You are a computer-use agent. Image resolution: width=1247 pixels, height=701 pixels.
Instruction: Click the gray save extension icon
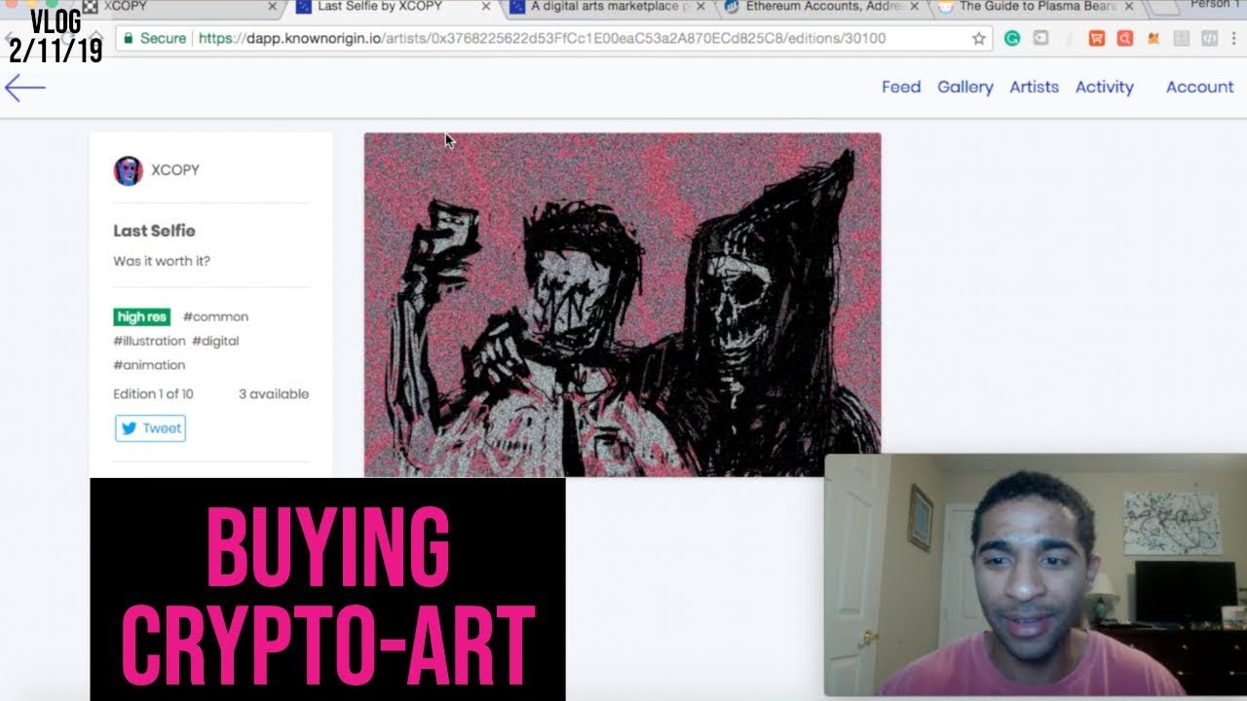1181,39
